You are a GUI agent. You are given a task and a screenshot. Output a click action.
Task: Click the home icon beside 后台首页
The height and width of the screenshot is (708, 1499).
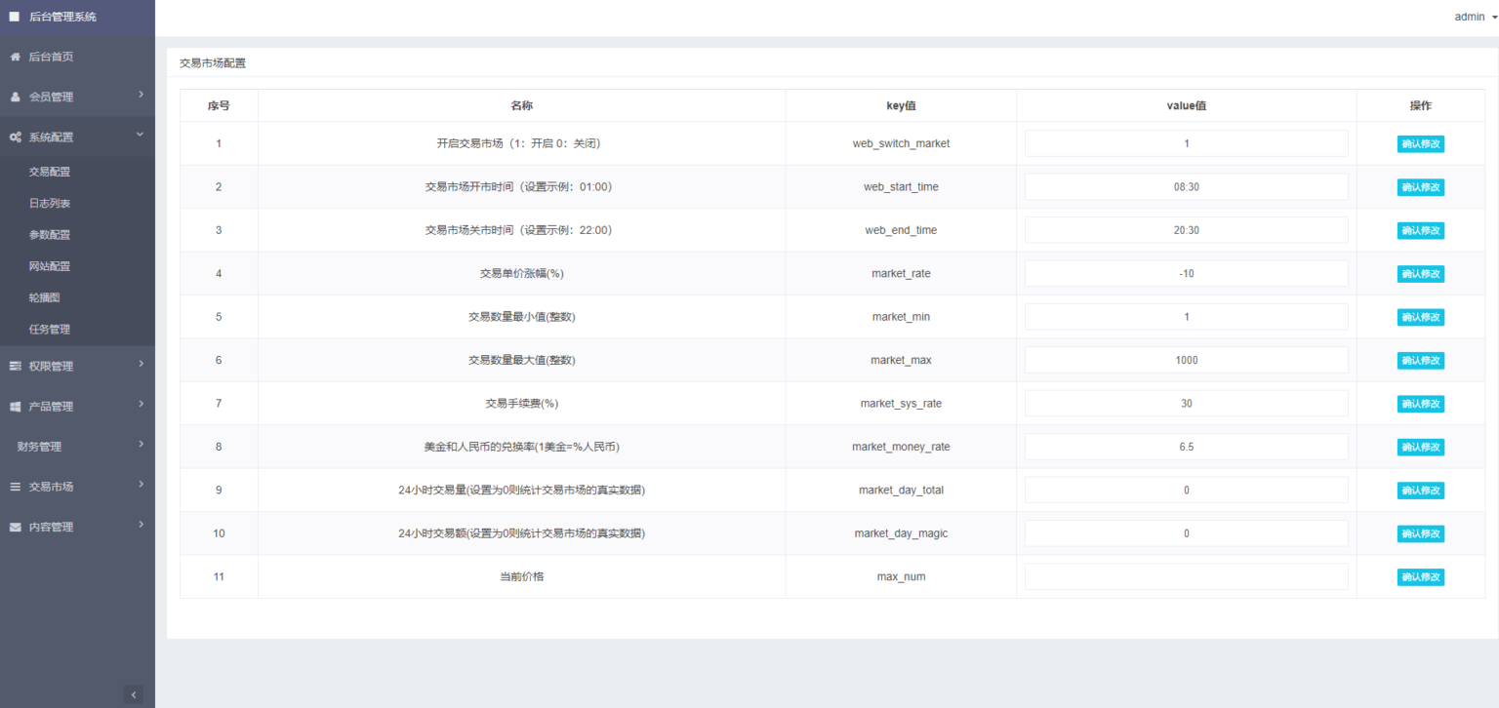pos(16,58)
